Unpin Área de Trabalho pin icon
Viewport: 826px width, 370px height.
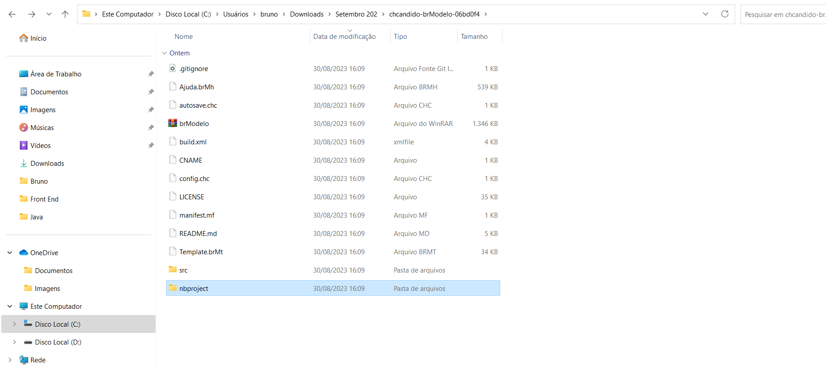[151, 74]
